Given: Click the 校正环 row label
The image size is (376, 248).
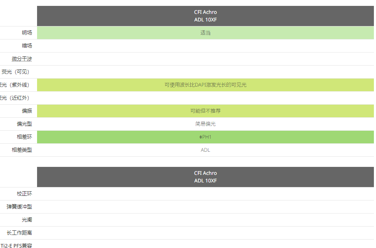Looking at the screenshot, I should 24,194.
